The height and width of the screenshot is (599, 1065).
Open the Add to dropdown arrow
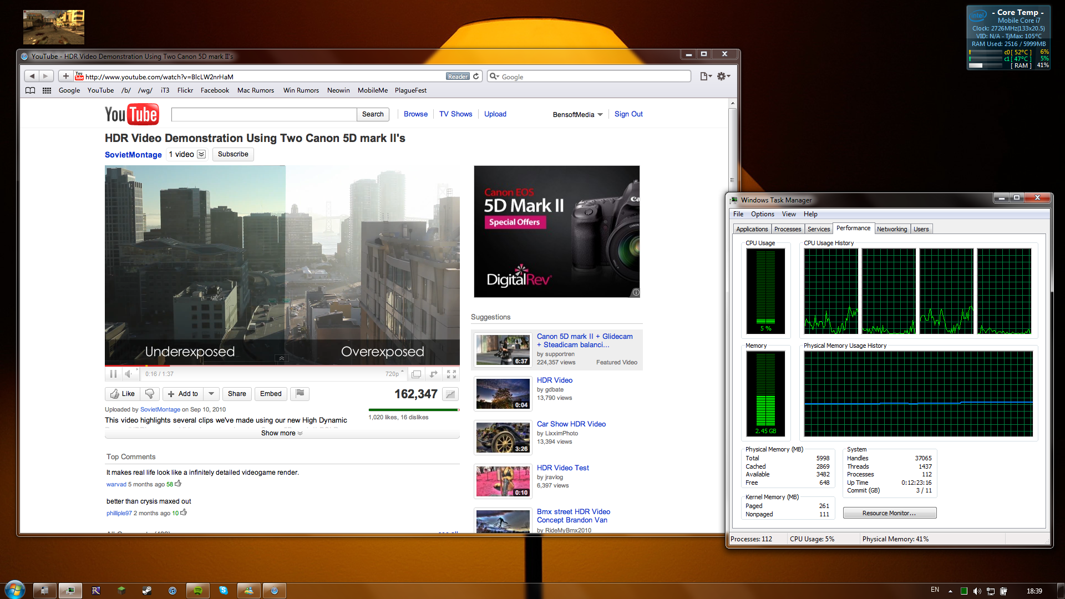point(211,394)
